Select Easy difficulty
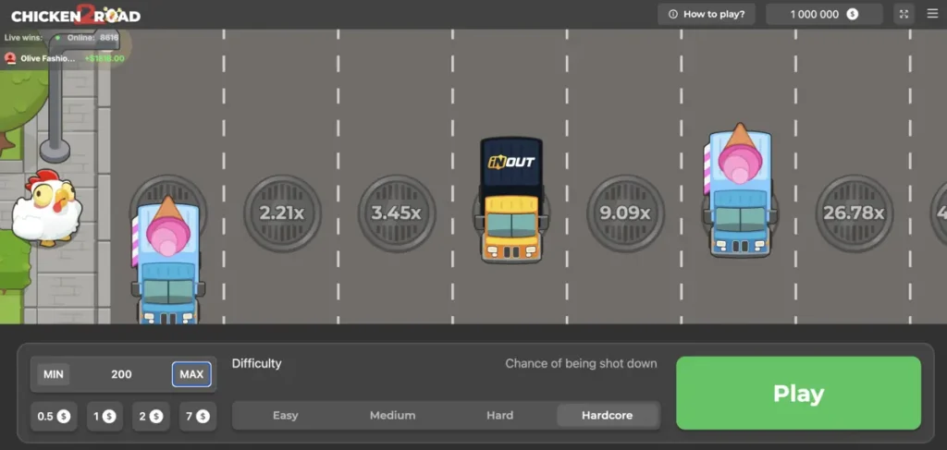The height and width of the screenshot is (450, 947). 286,416
